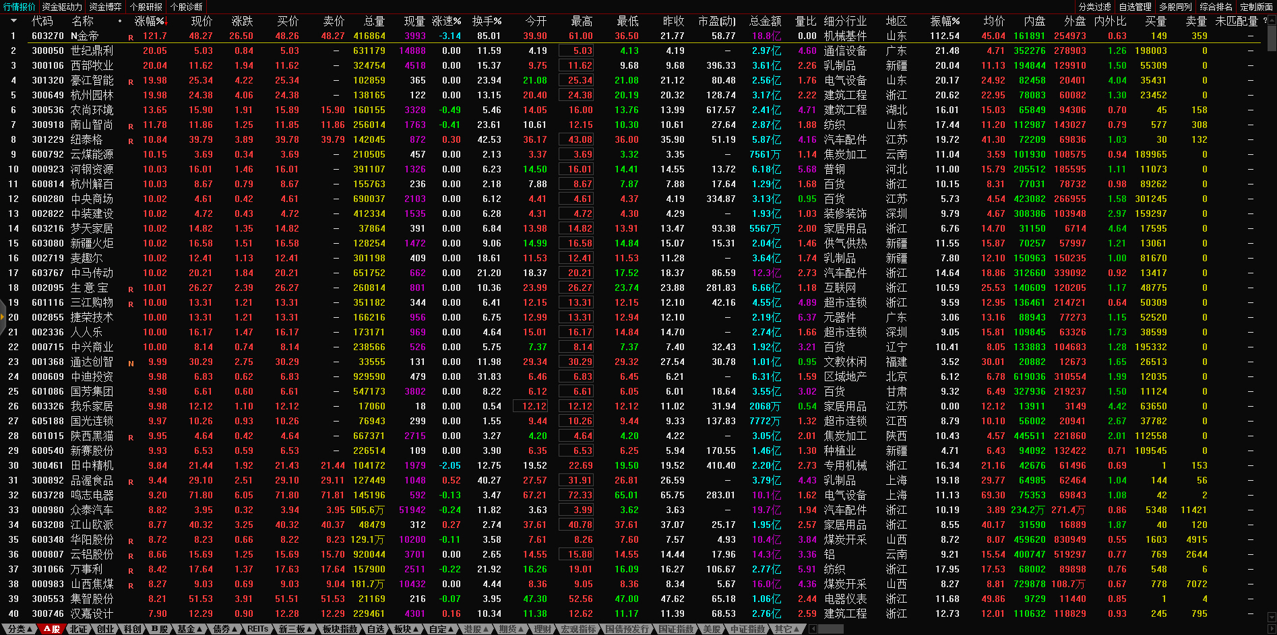Select the 创业 market tab at bottom
This screenshot has width=1277, height=635.
(x=106, y=629)
